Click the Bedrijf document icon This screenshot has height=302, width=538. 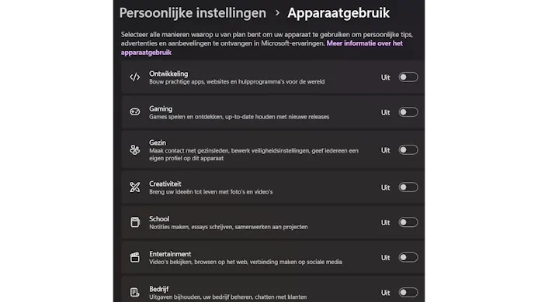[135, 293]
